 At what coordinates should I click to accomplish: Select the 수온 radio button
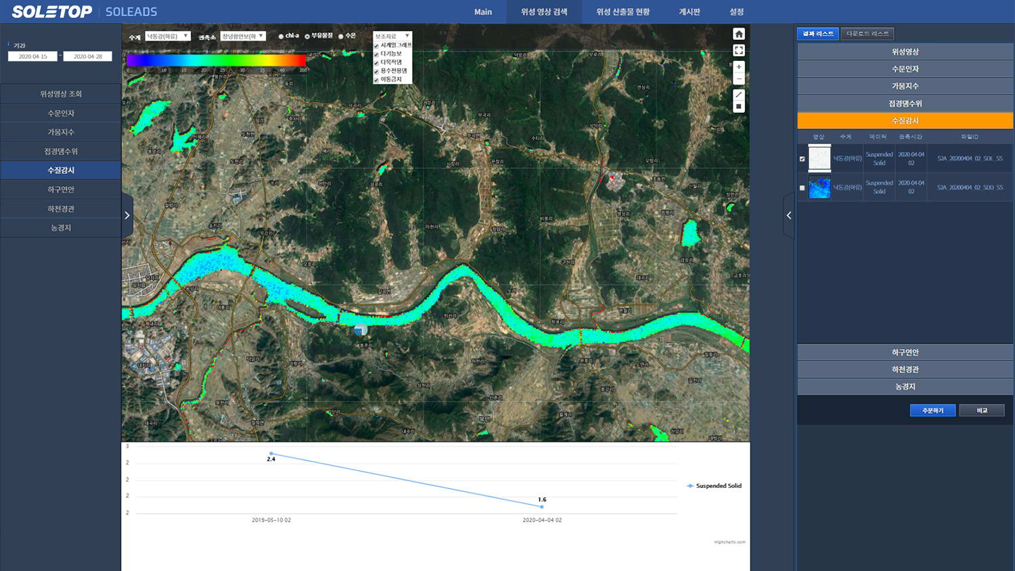[x=341, y=37]
